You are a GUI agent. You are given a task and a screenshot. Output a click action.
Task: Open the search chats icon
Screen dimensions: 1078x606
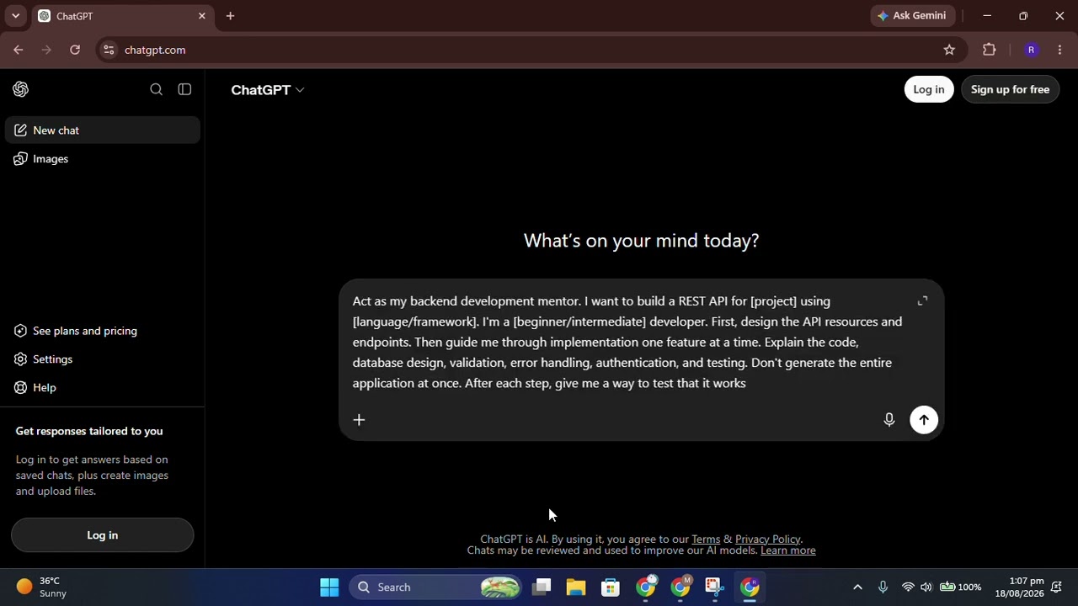pos(156,89)
